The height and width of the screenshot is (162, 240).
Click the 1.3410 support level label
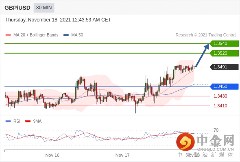220,106
